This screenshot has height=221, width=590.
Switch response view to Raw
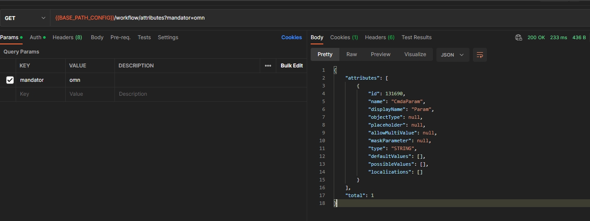tap(352, 54)
